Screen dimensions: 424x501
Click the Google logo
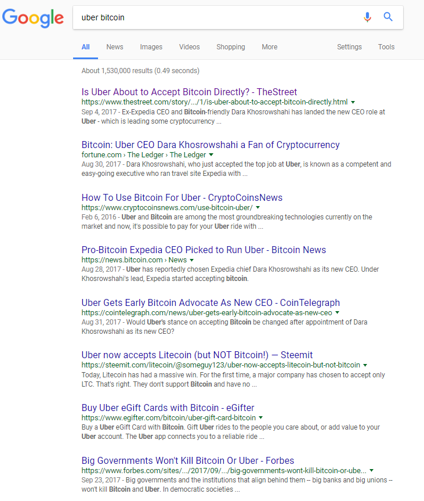tap(33, 18)
